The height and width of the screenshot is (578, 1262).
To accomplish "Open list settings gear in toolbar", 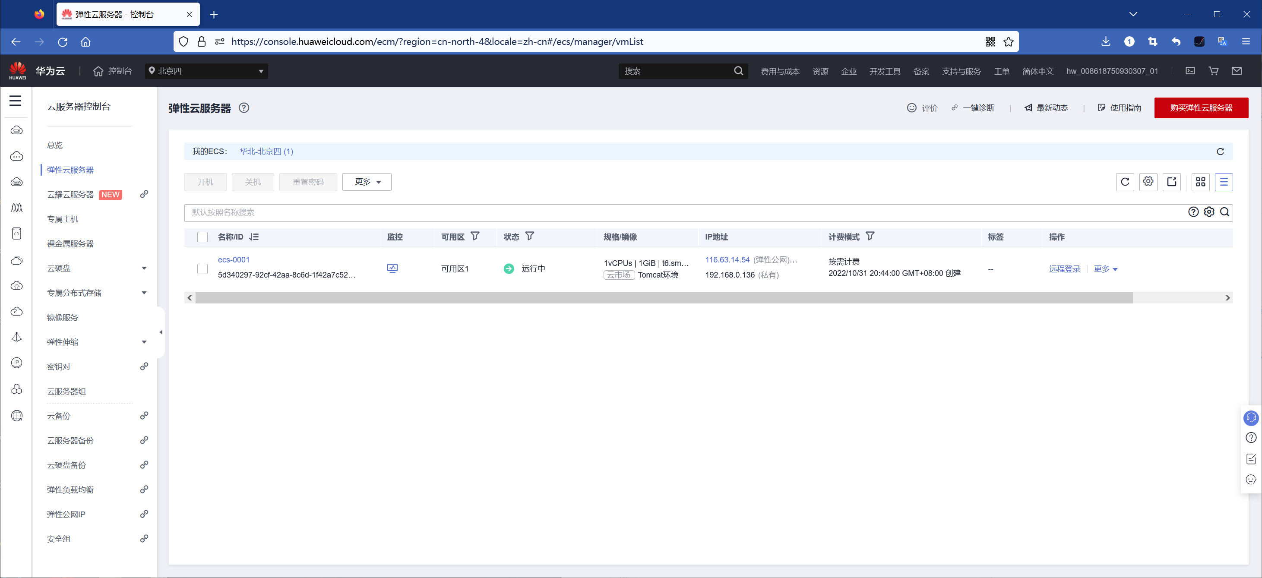I will 1148,182.
